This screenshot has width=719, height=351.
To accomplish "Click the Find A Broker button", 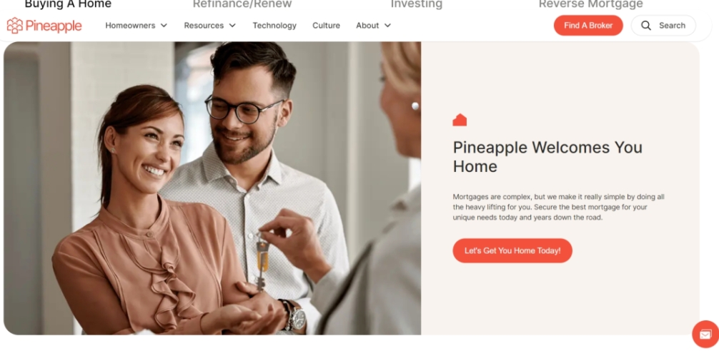I will (x=588, y=26).
